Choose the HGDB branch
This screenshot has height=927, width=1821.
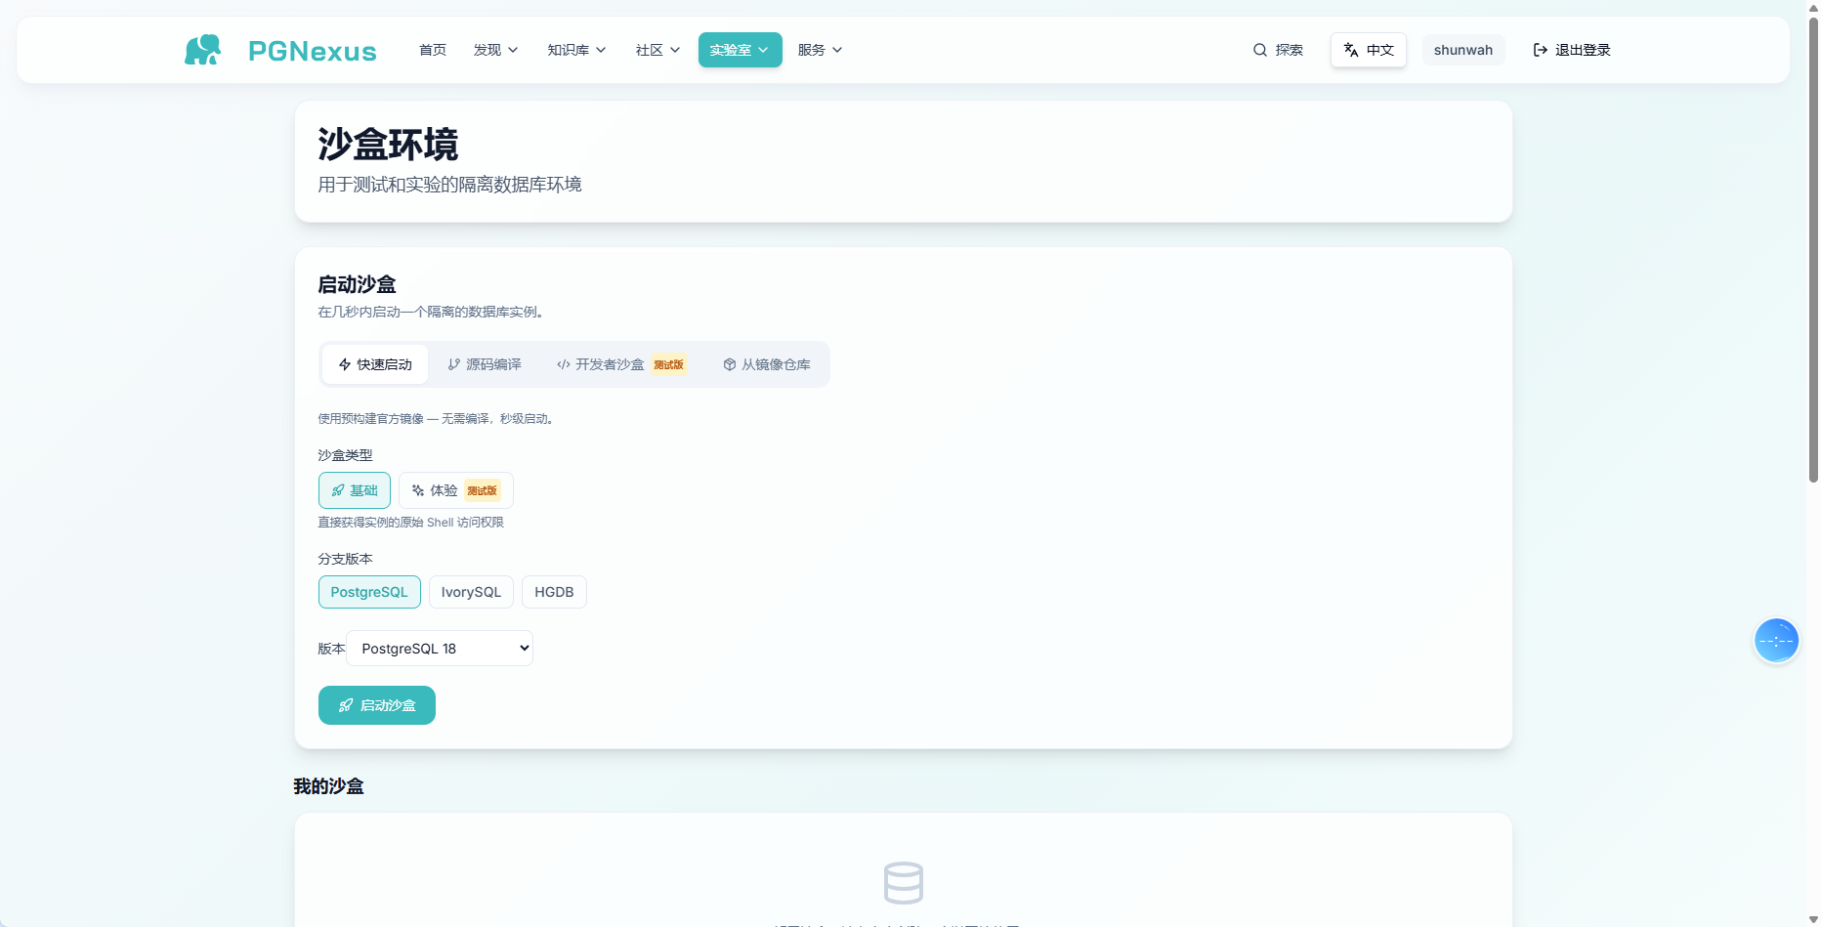point(554,592)
